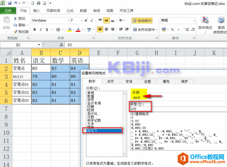Click the New document icon in quick access
The image size is (227, 167).
(x=32, y=3)
